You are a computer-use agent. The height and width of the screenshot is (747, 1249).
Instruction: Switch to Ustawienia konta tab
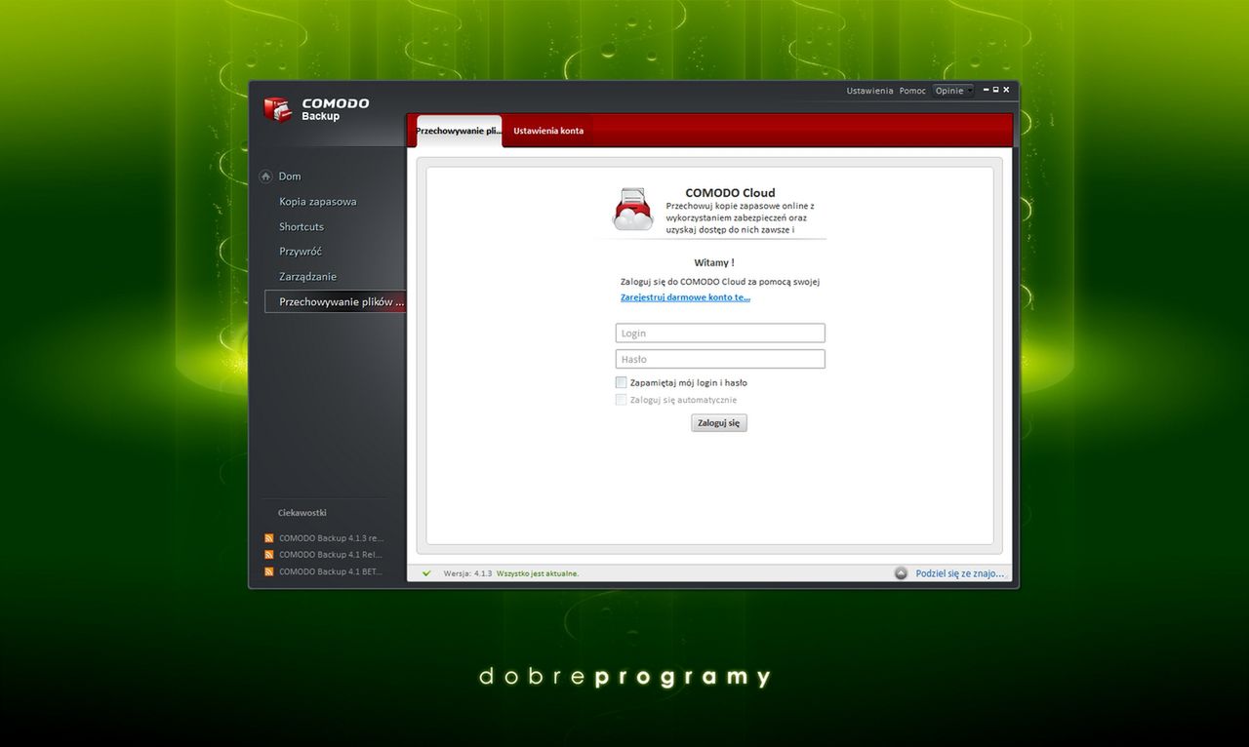tap(548, 131)
